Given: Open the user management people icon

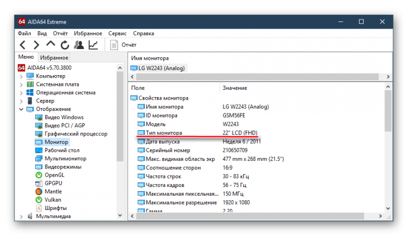Looking at the screenshot, I should click(x=79, y=45).
